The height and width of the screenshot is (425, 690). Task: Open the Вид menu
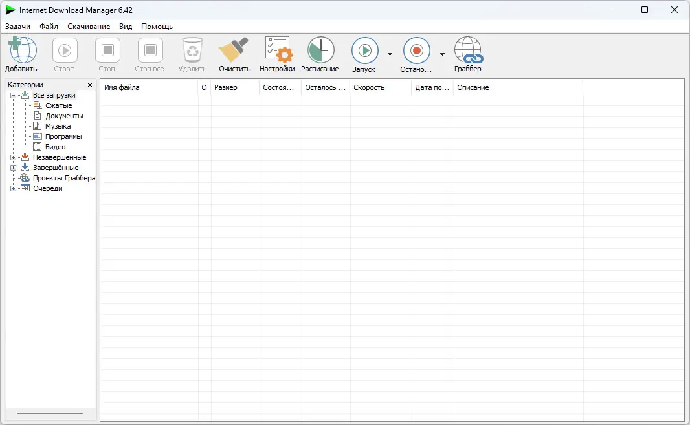tap(126, 27)
